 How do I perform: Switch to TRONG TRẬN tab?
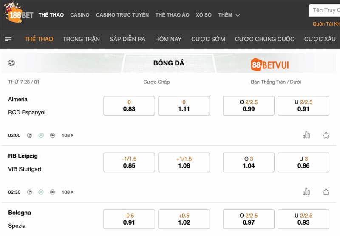pyautogui.click(x=81, y=39)
